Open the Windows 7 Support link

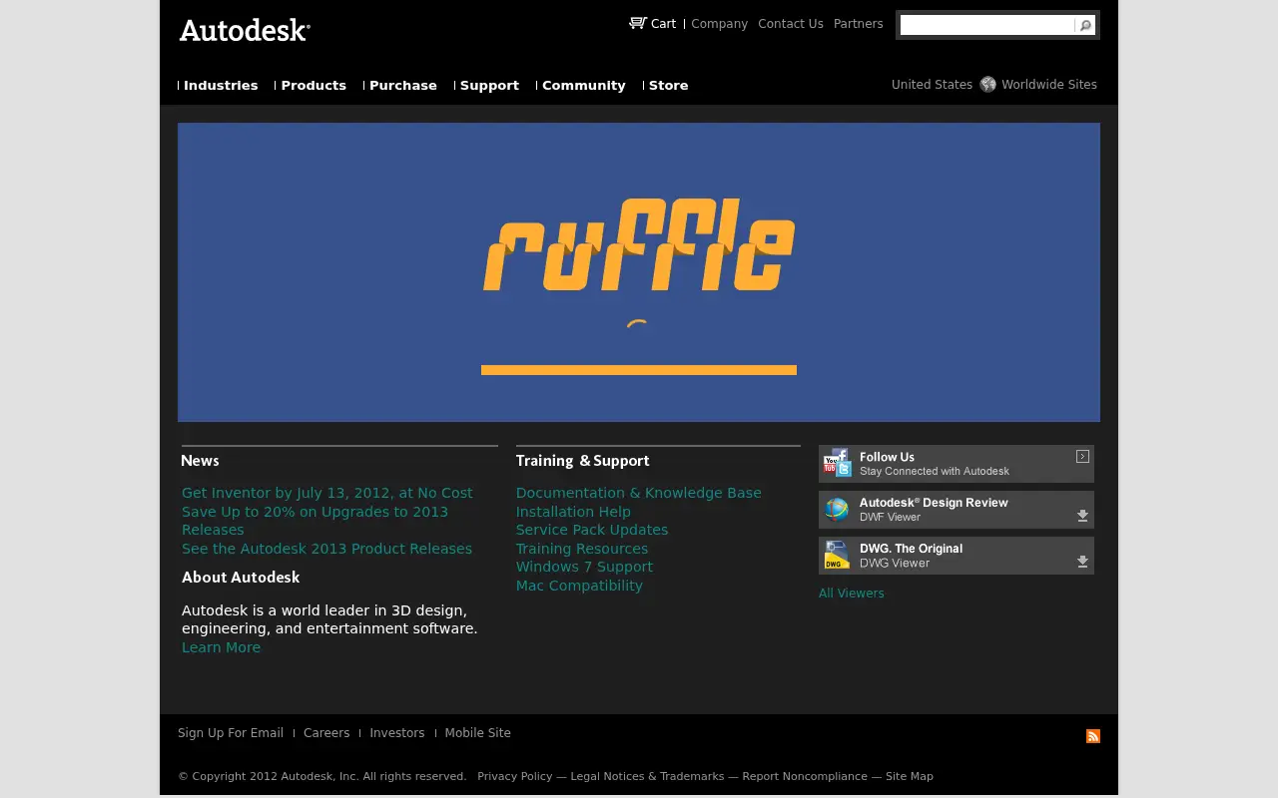584,567
